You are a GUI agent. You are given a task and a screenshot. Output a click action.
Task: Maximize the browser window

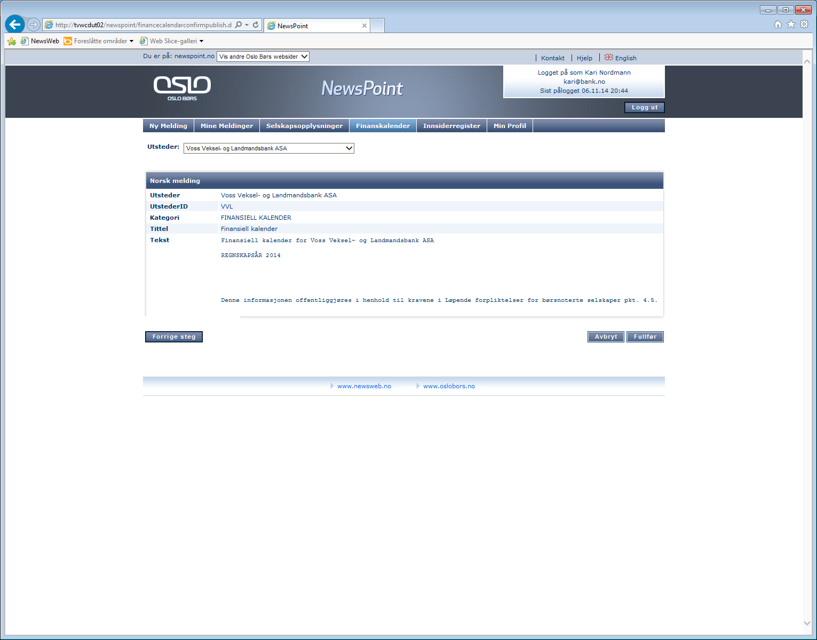click(x=786, y=10)
